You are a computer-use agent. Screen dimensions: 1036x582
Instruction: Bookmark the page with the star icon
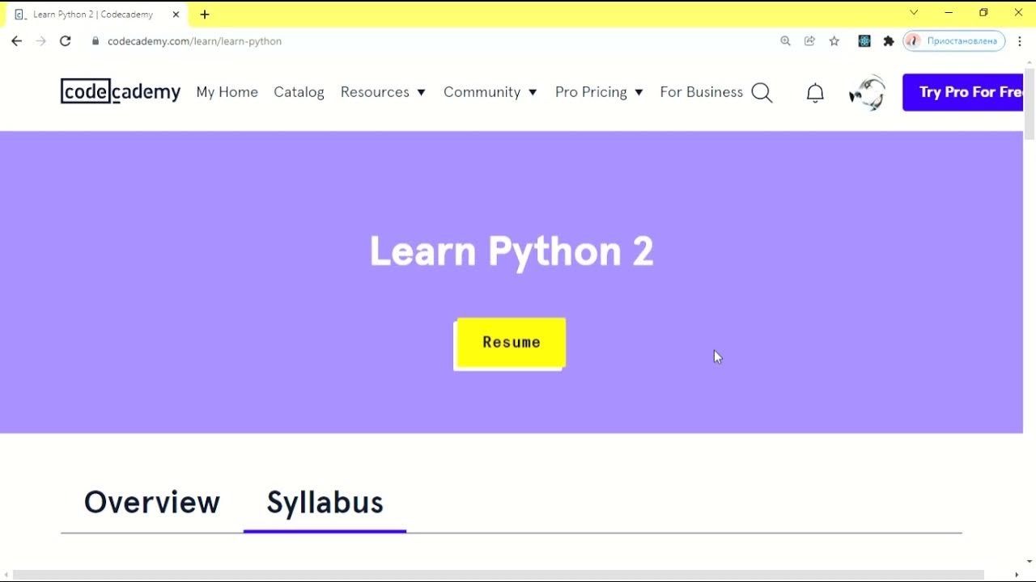tap(834, 41)
